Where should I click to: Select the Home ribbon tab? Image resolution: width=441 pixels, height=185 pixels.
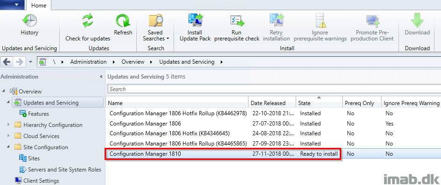[x=39, y=5]
